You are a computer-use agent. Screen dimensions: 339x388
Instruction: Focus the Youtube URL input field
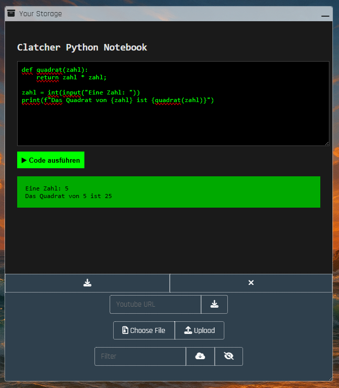coord(156,304)
